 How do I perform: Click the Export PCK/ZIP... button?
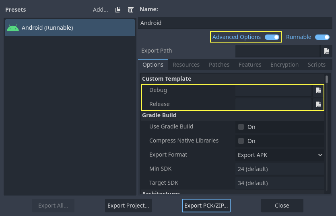coord(206,206)
